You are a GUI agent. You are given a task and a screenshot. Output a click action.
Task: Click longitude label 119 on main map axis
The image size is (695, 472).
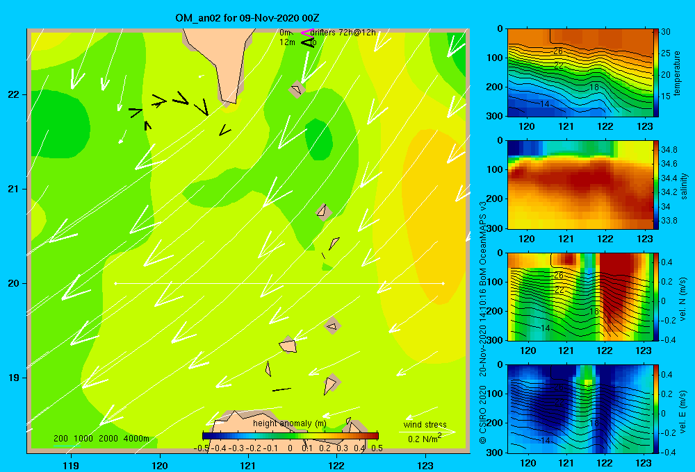71,465
